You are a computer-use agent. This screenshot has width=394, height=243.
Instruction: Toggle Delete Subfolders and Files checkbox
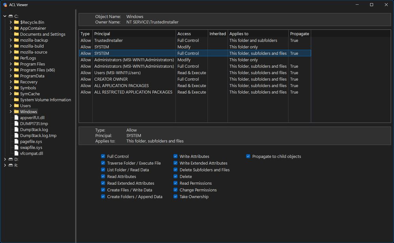tap(175, 170)
